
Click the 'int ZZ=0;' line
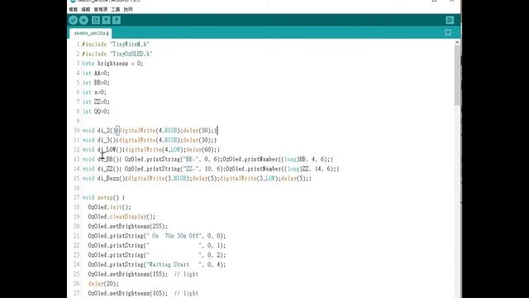coord(96,102)
